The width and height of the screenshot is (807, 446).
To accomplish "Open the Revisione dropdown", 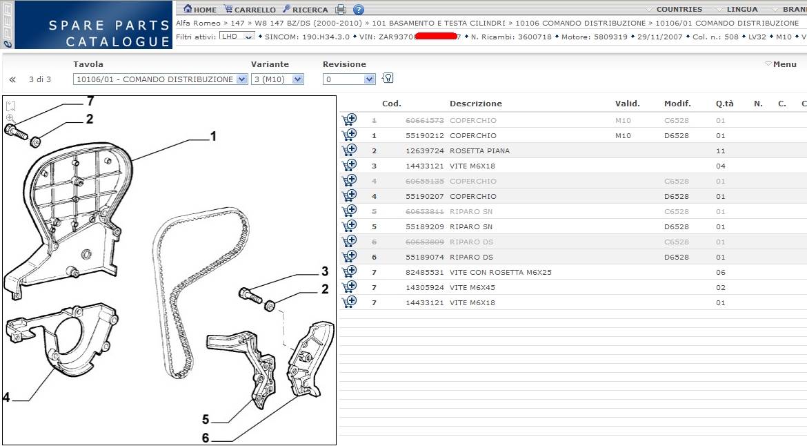I will [349, 79].
